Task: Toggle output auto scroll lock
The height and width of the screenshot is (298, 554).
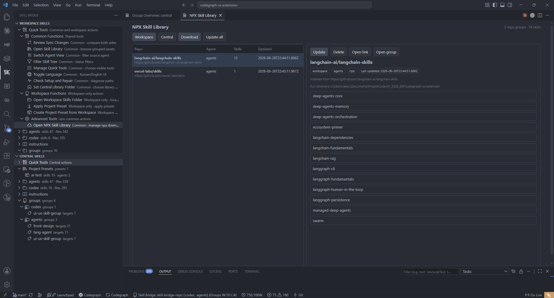Action: [x=521, y=271]
